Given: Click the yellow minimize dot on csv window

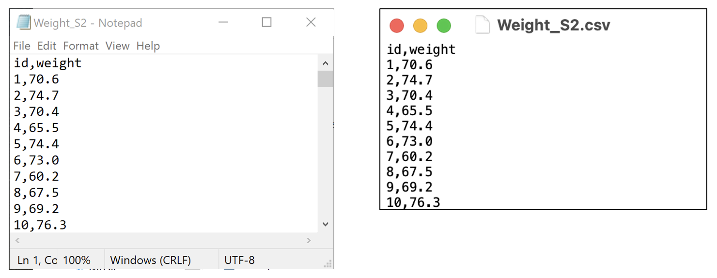Looking at the screenshot, I should [x=420, y=26].
